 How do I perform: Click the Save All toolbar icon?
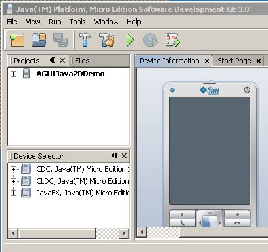tap(60, 39)
